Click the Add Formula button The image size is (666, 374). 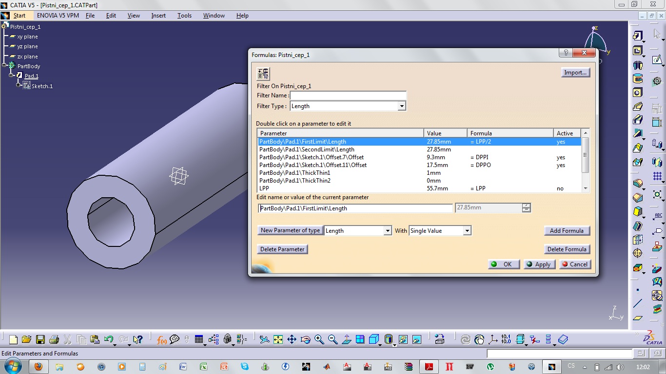pyautogui.click(x=567, y=231)
